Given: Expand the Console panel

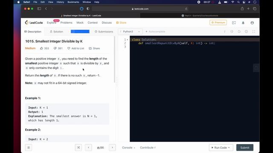Looking at the screenshot, I should 128,147.
